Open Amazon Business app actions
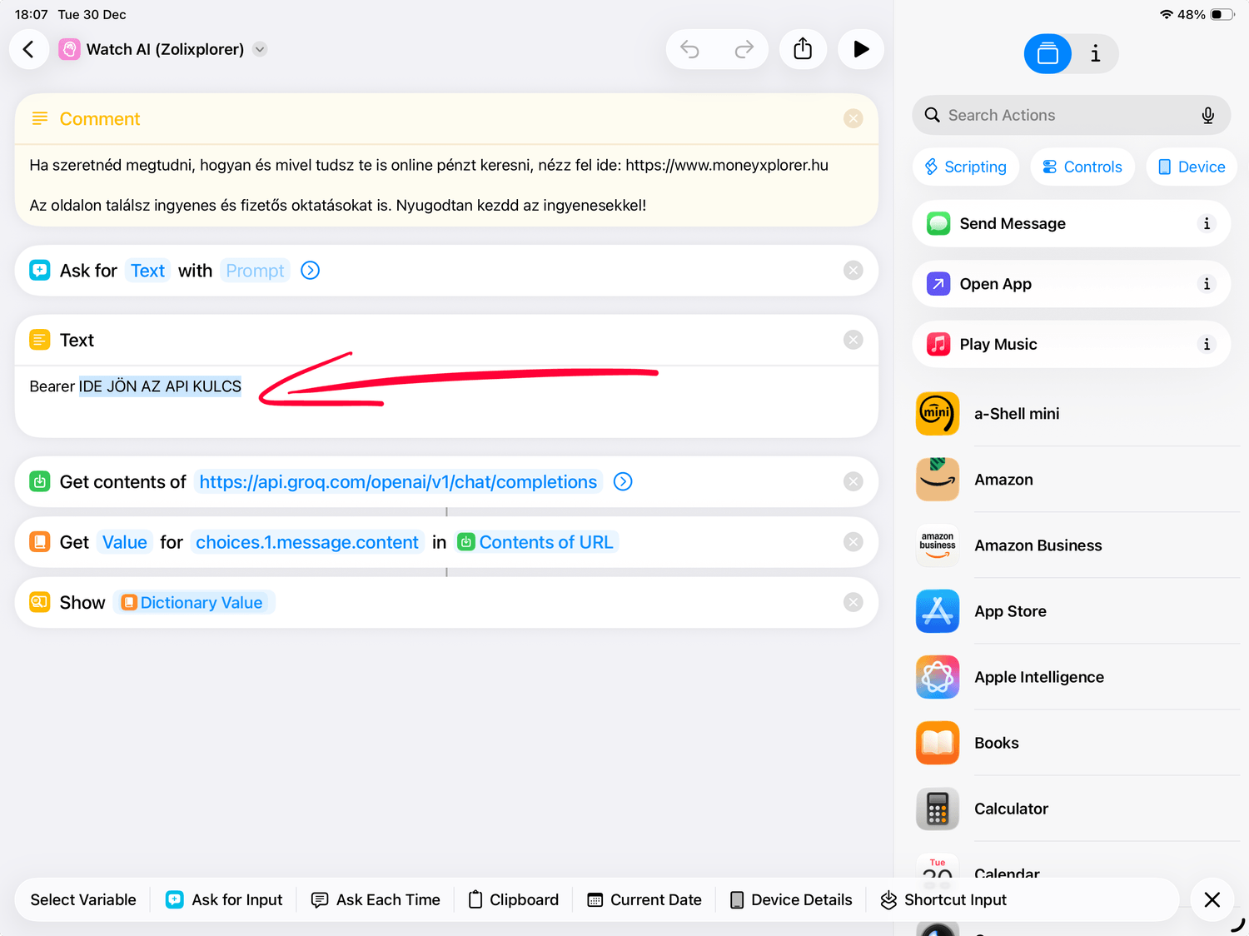 tap(1077, 545)
